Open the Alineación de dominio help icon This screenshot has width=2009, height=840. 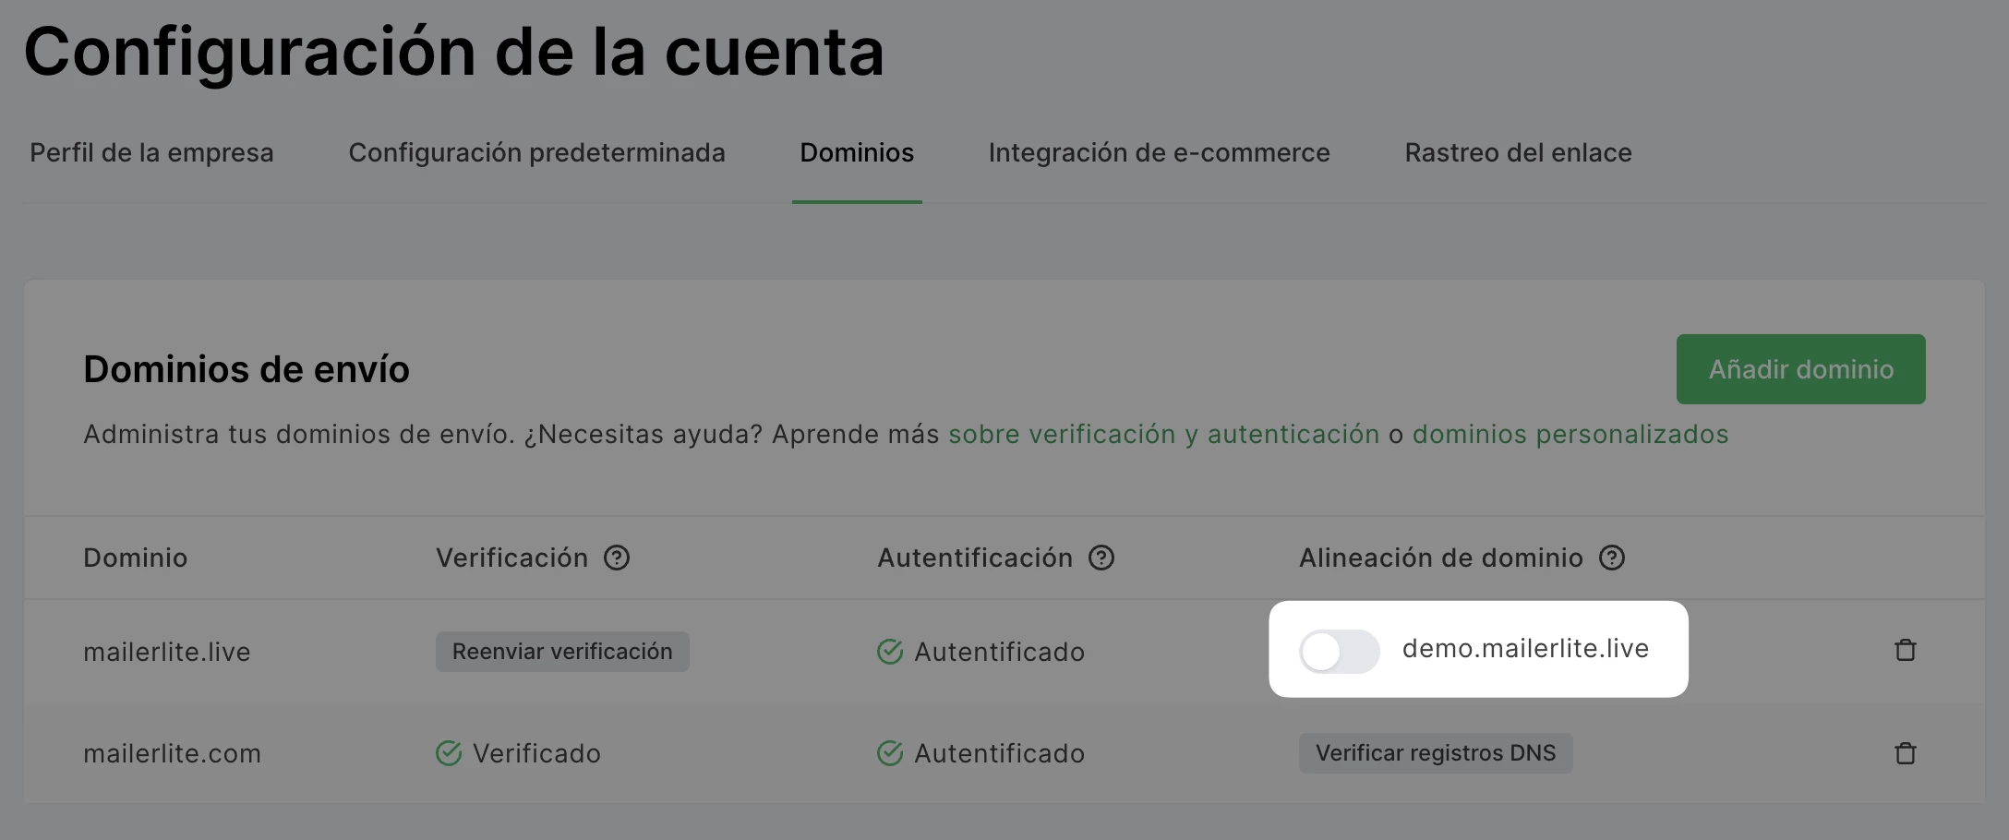(1612, 558)
